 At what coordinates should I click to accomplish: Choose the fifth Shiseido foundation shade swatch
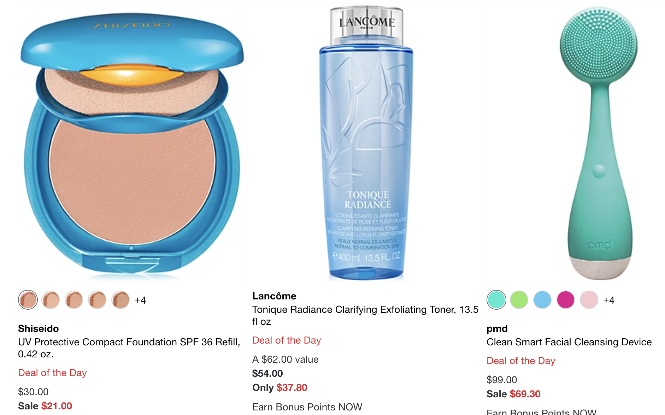pyautogui.click(x=120, y=300)
